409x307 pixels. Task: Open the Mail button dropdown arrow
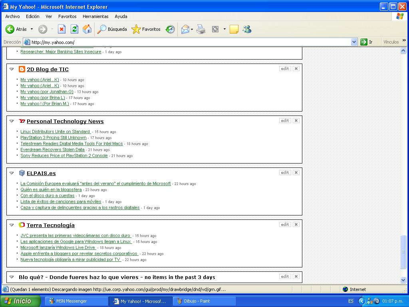click(x=192, y=29)
